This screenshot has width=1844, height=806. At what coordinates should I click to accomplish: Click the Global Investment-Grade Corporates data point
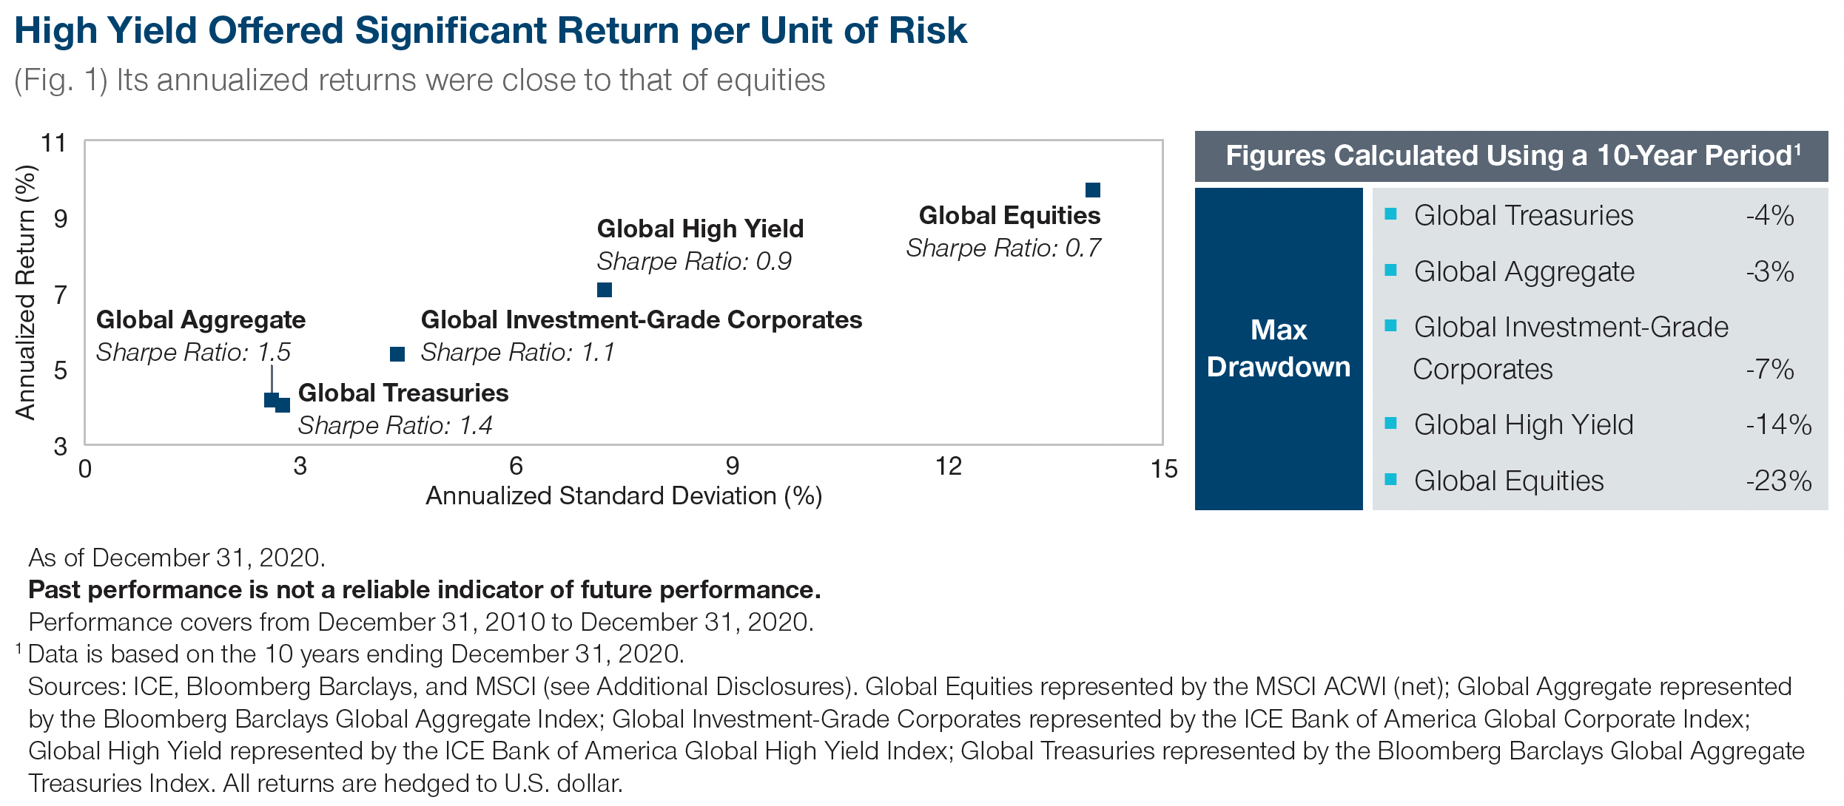pos(397,354)
